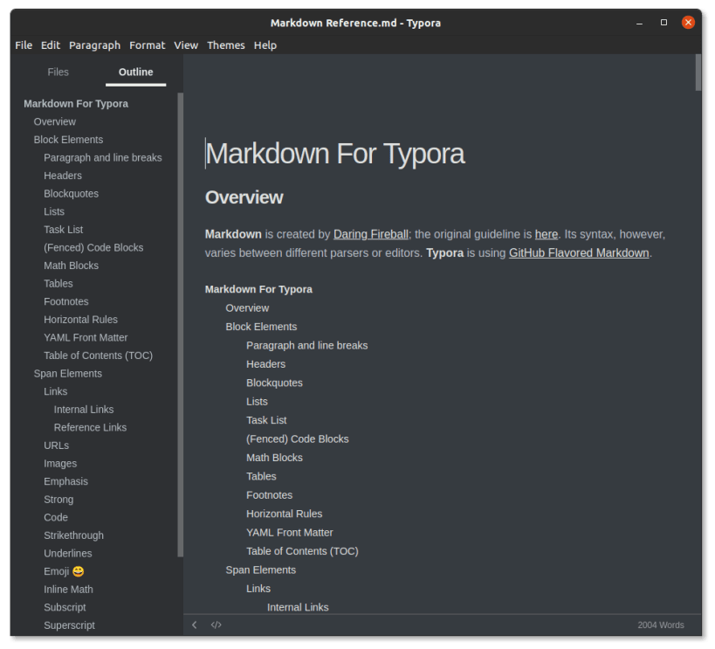Image resolution: width=715 pixels, height=649 pixels.
Task: Go to Emoji entry in outline
Action: tap(65, 571)
